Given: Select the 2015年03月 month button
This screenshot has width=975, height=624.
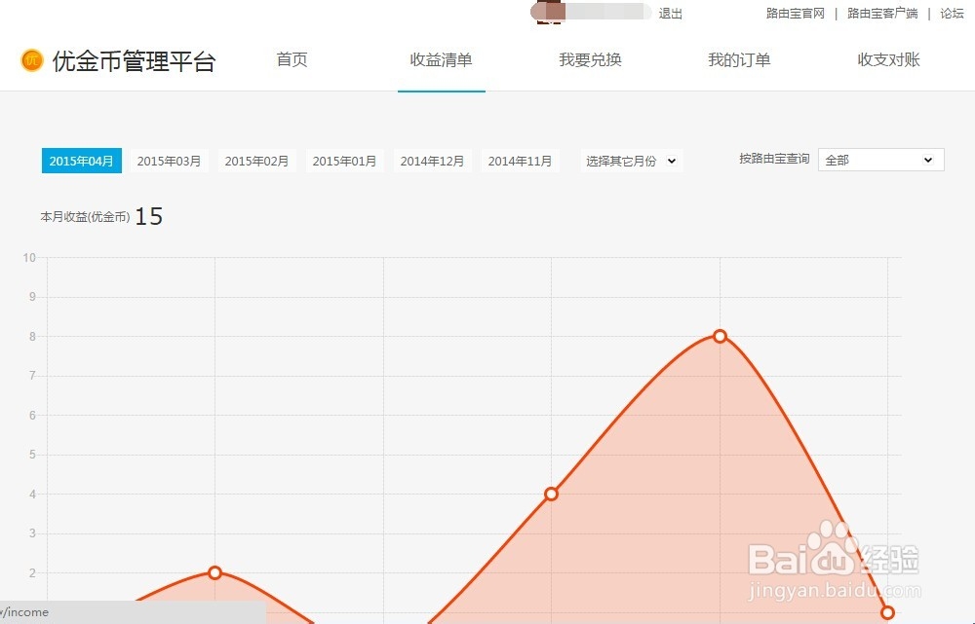Looking at the screenshot, I should (169, 161).
